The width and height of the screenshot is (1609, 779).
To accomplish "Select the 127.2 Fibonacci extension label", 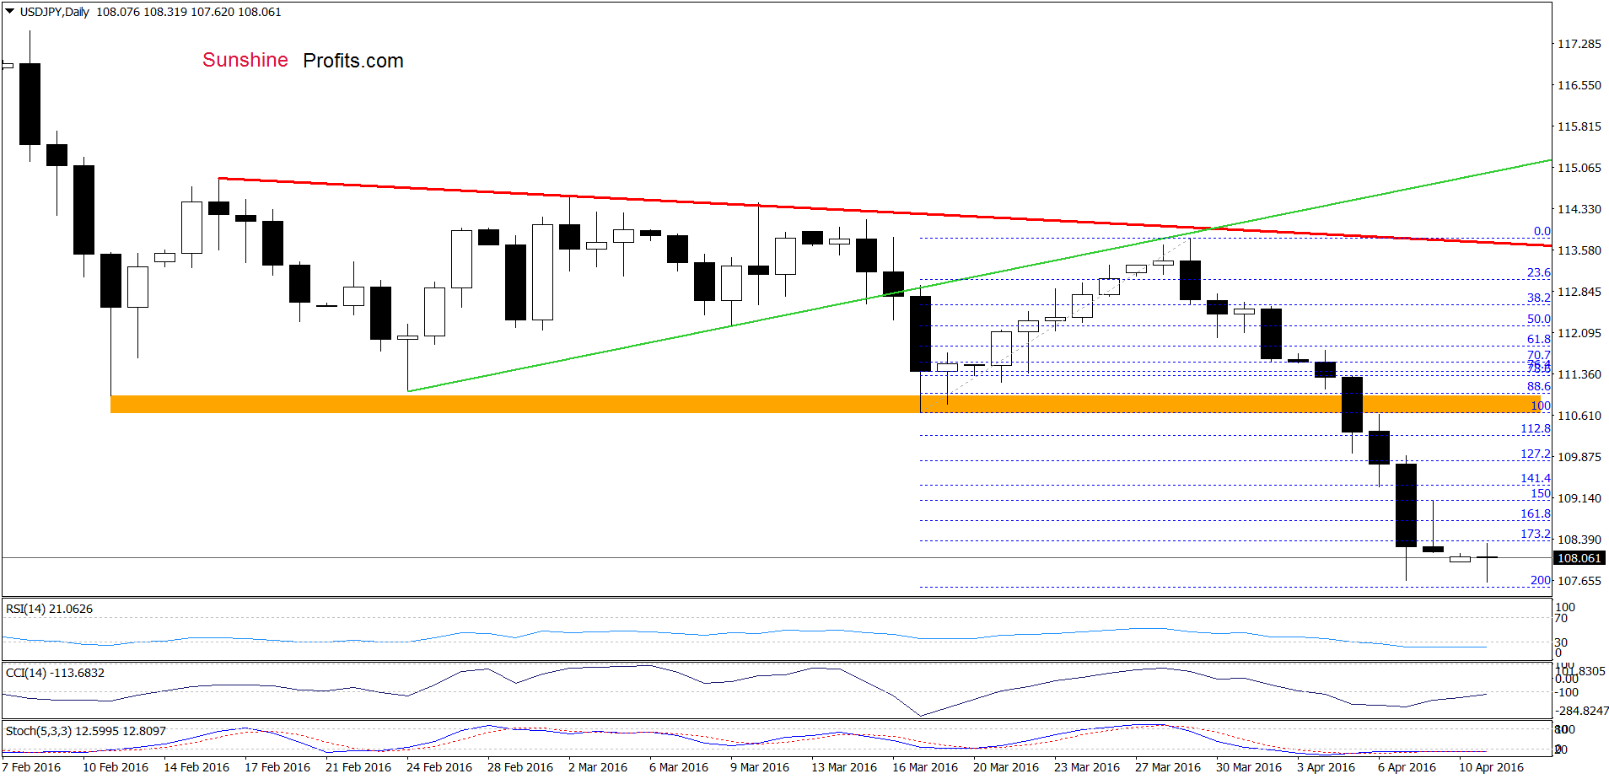I will pos(1535,454).
